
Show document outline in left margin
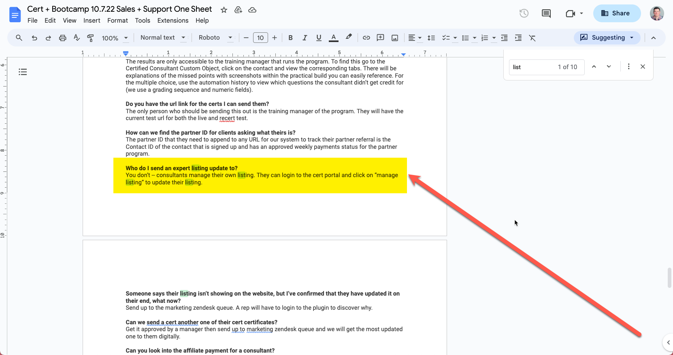[x=23, y=72]
